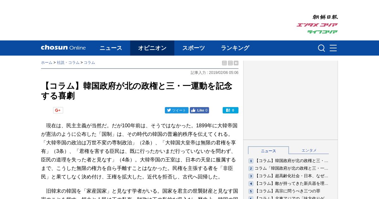The width and height of the screenshot is (379, 199).
Task: Open the エンタメコリア logo link
Action: pyautogui.click(x=317, y=25)
